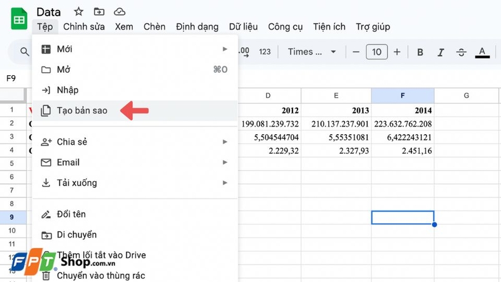Check the cloud save status icon
Viewport: 501px width, 282px height.
pos(119,11)
